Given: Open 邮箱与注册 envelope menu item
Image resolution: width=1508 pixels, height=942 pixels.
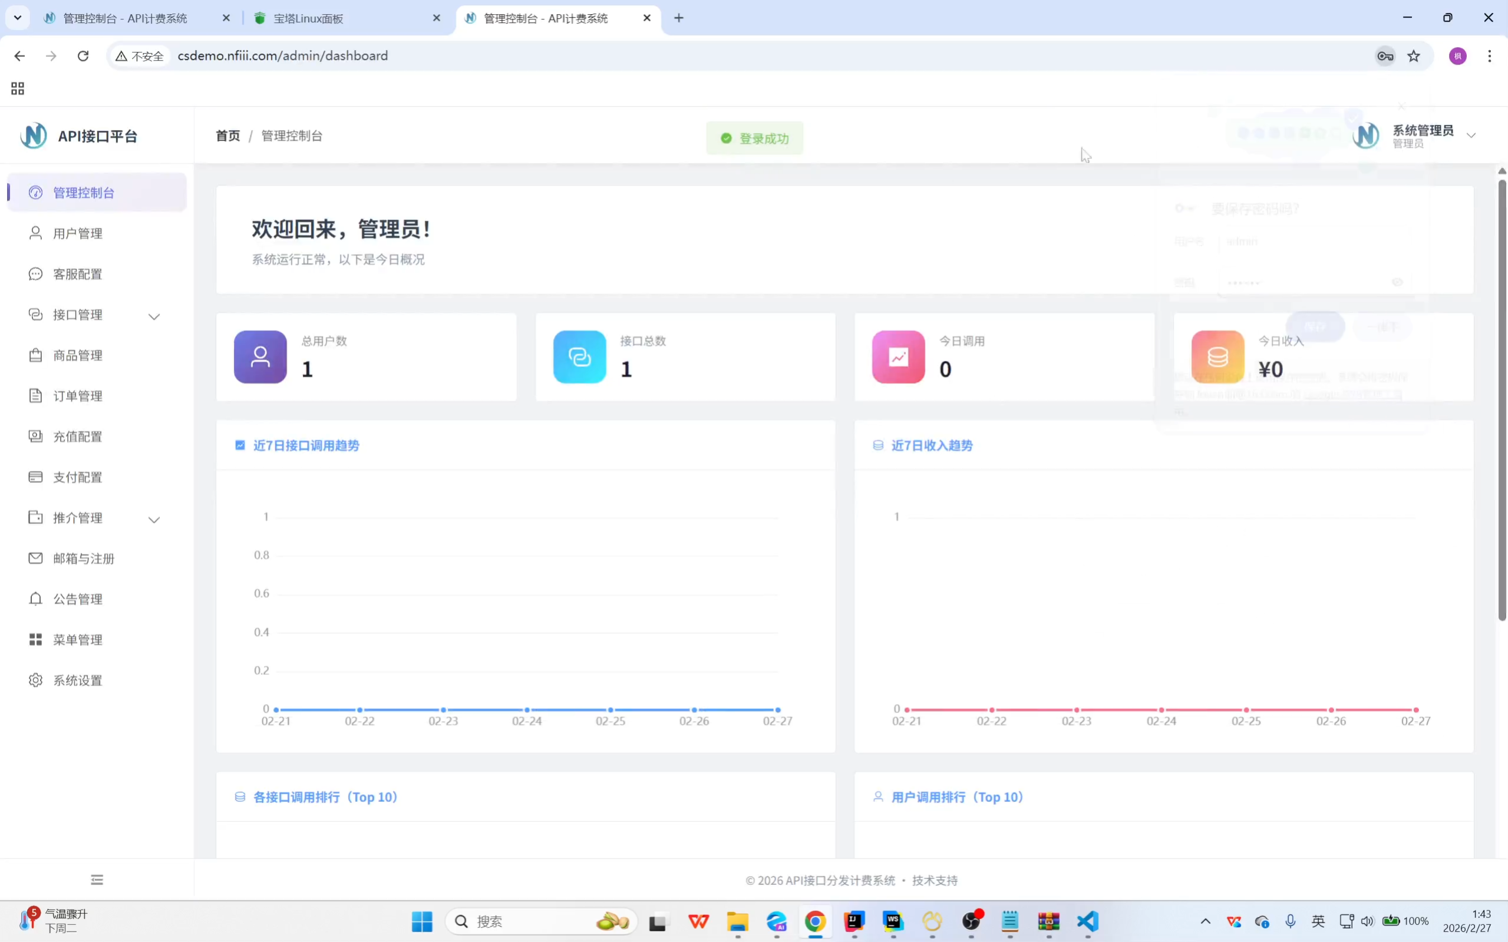Looking at the screenshot, I should tap(83, 558).
